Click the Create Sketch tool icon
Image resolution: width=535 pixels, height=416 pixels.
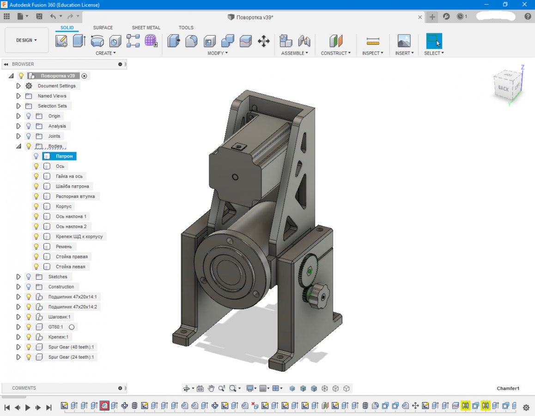(x=61, y=41)
